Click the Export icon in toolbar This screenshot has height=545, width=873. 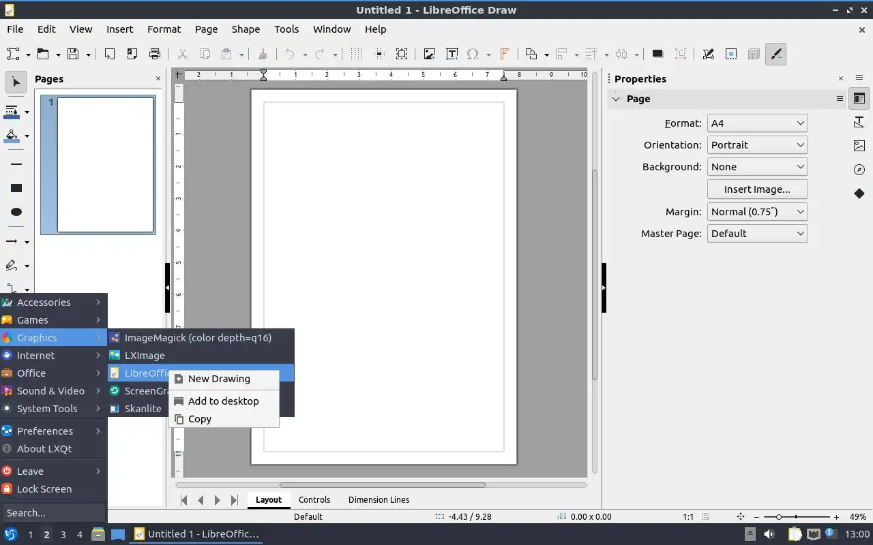pyautogui.click(x=109, y=54)
